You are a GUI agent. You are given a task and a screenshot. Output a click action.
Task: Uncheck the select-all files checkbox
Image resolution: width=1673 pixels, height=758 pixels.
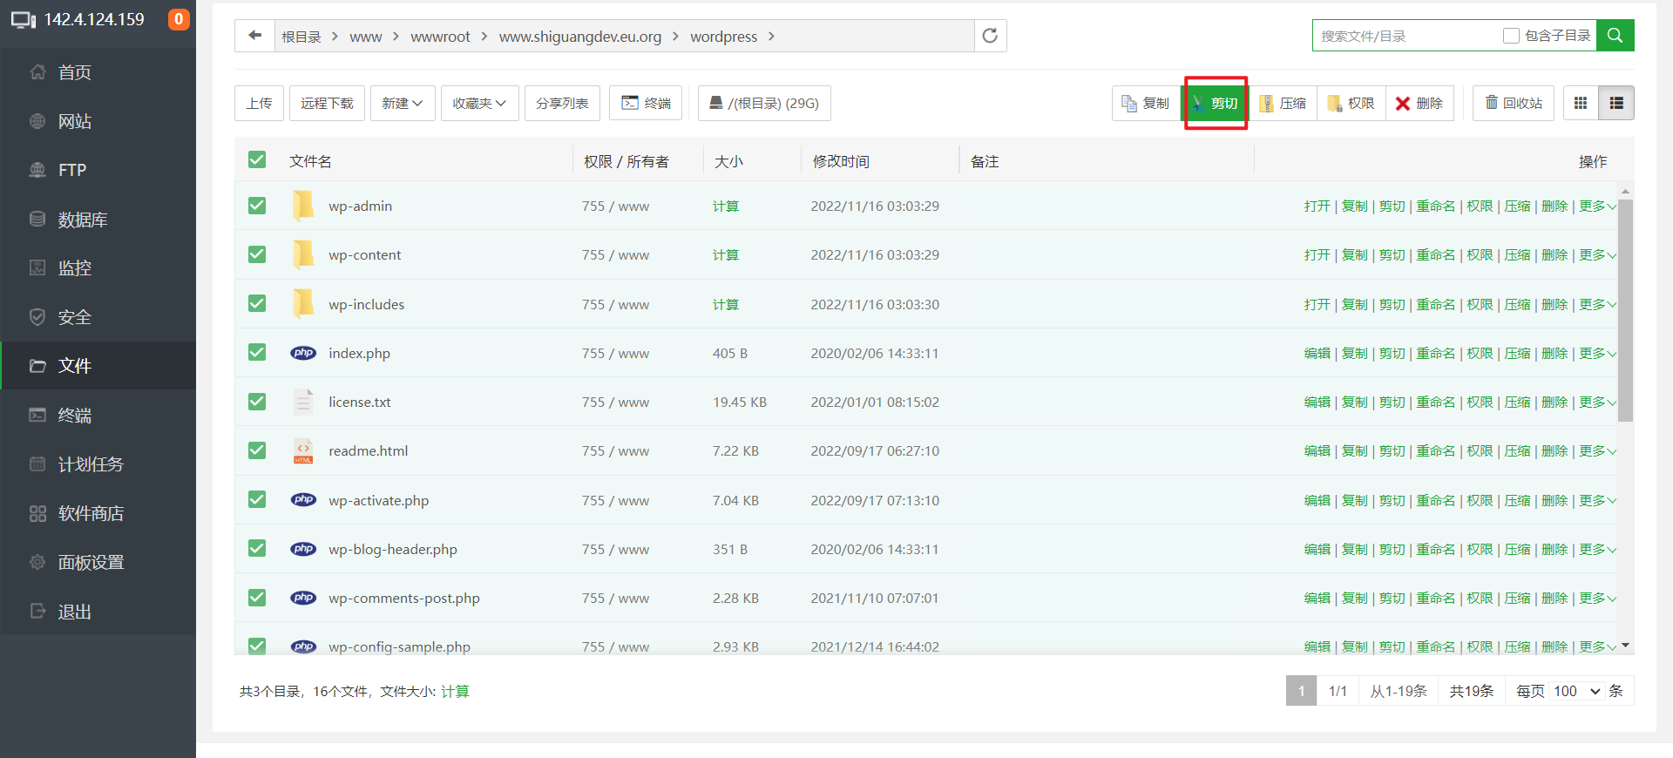[257, 159]
